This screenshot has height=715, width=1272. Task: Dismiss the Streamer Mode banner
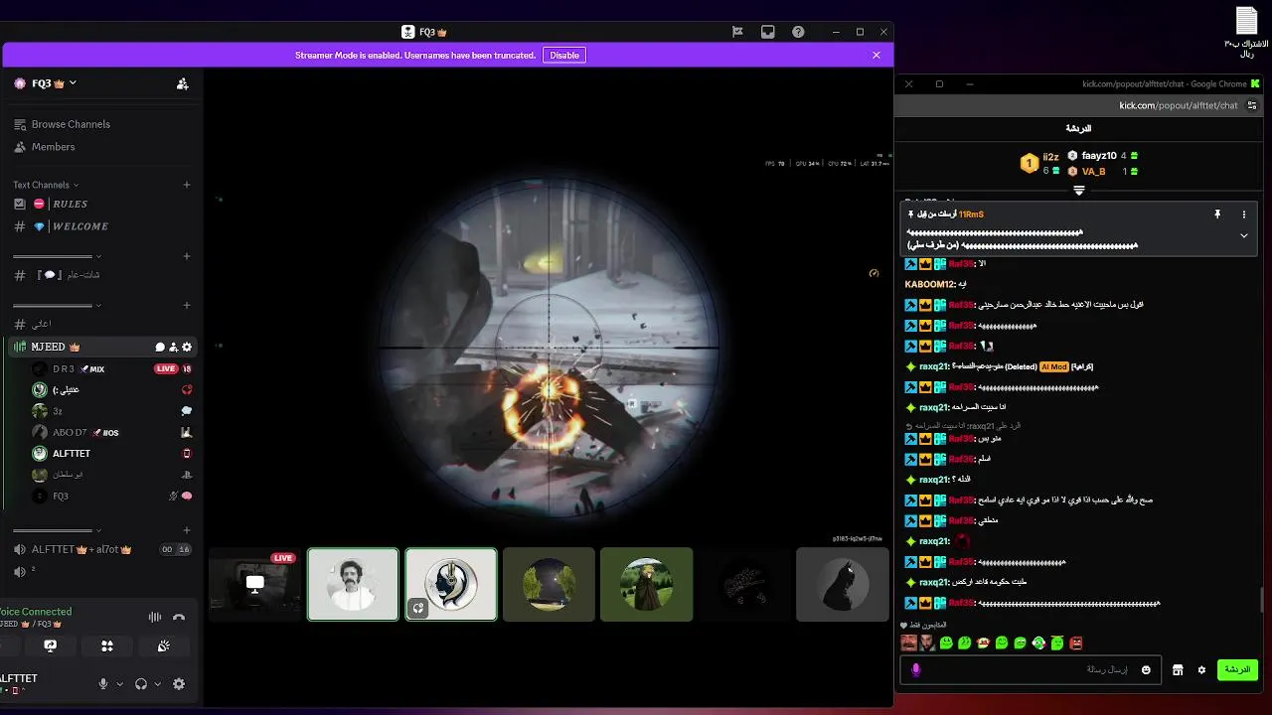click(876, 56)
